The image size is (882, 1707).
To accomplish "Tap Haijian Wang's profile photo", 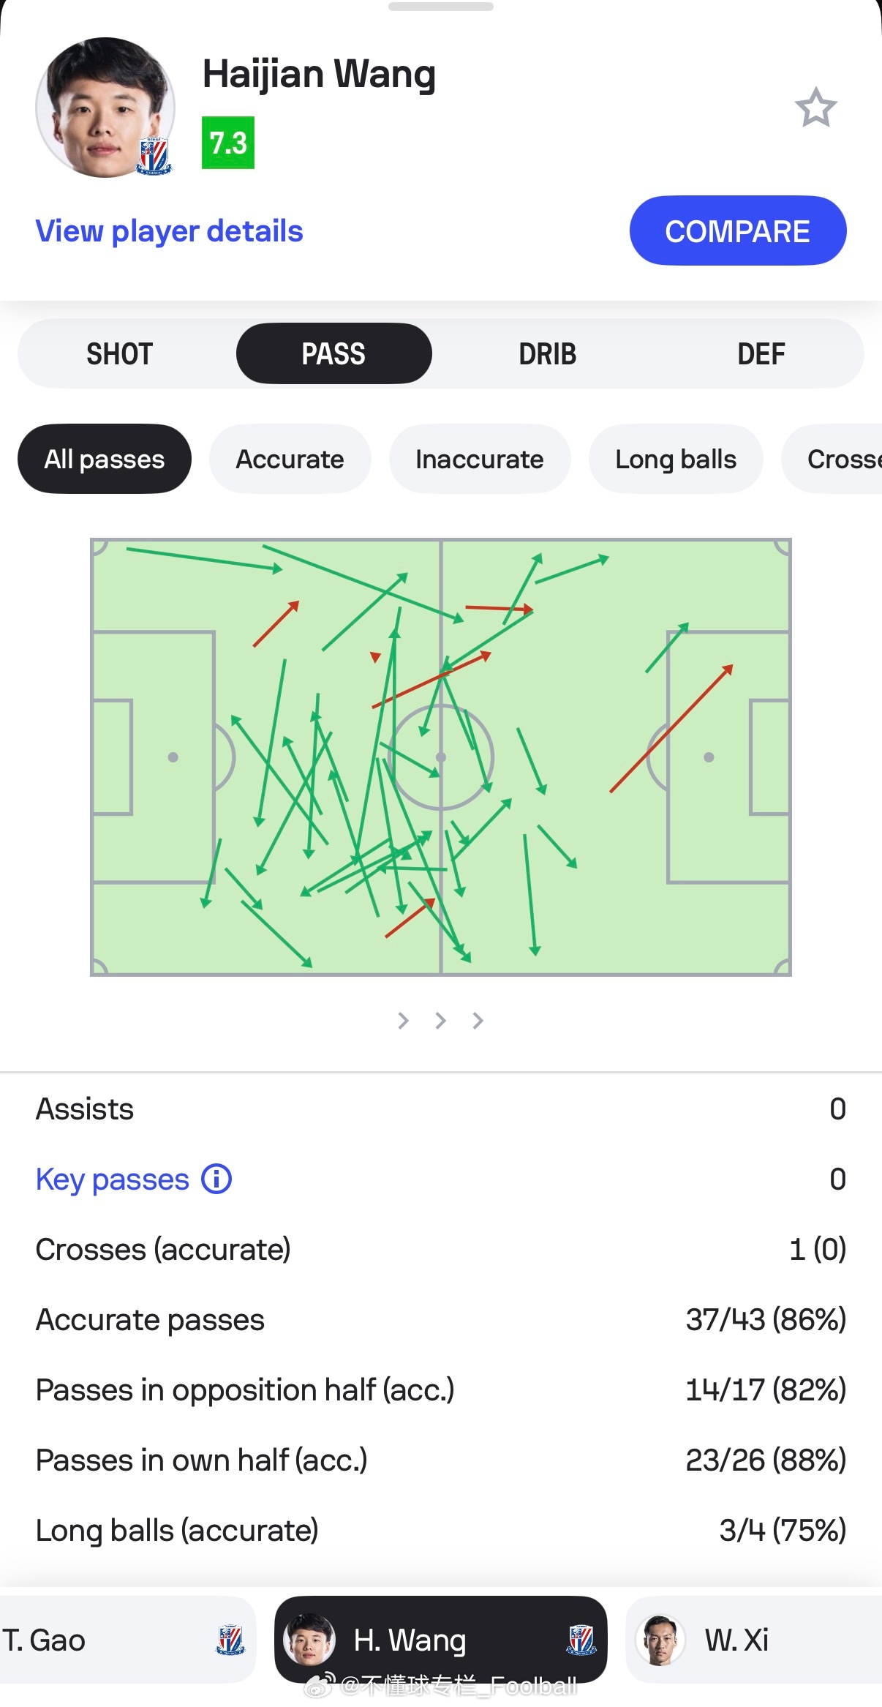I will [105, 107].
